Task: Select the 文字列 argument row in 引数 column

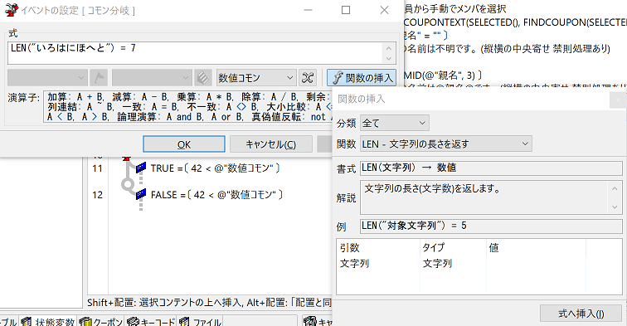Action: coord(355,264)
